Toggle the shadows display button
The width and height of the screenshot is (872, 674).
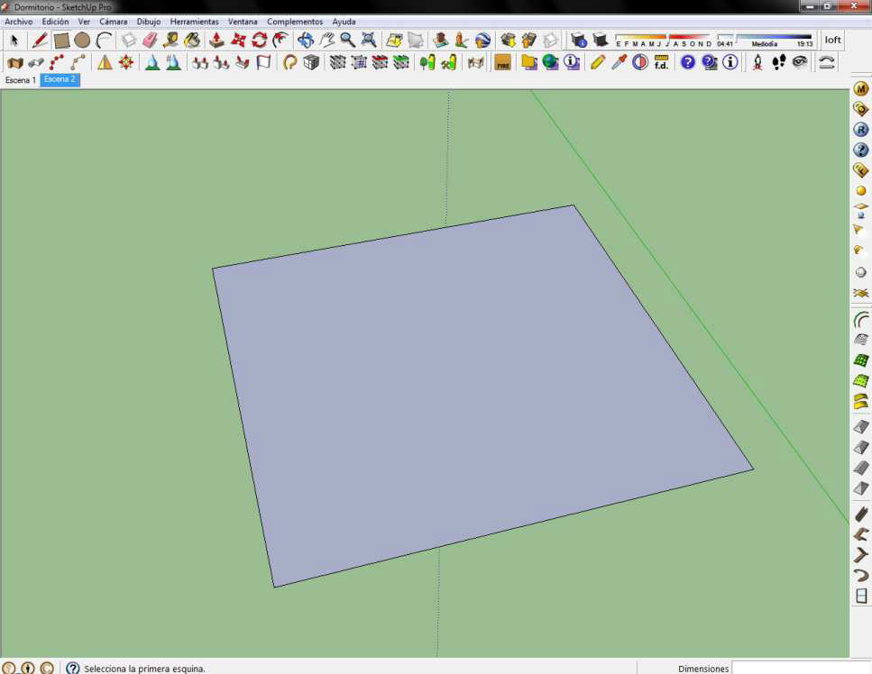[x=601, y=41]
